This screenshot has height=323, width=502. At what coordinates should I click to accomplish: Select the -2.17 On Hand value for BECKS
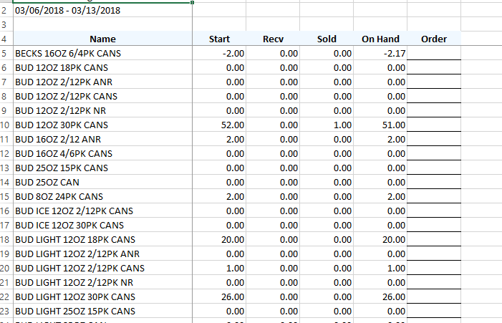point(380,53)
